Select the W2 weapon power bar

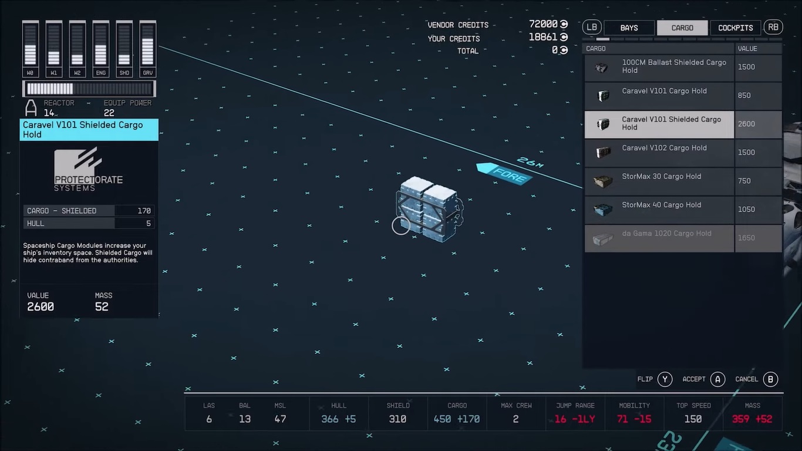pos(77,49)
